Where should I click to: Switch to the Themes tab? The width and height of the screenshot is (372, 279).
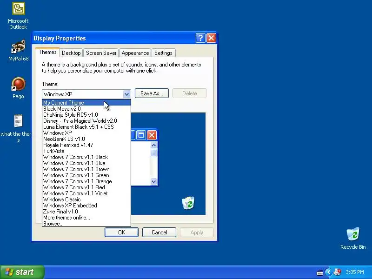coord(47,52)
